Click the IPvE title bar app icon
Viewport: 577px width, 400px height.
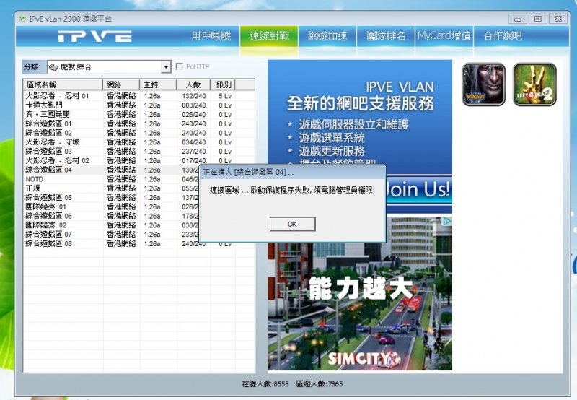pyautogui.click(x=22, y=19)
